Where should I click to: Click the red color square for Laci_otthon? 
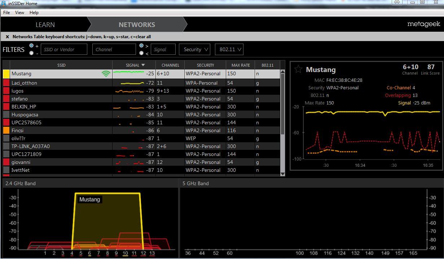coord(6,83)
